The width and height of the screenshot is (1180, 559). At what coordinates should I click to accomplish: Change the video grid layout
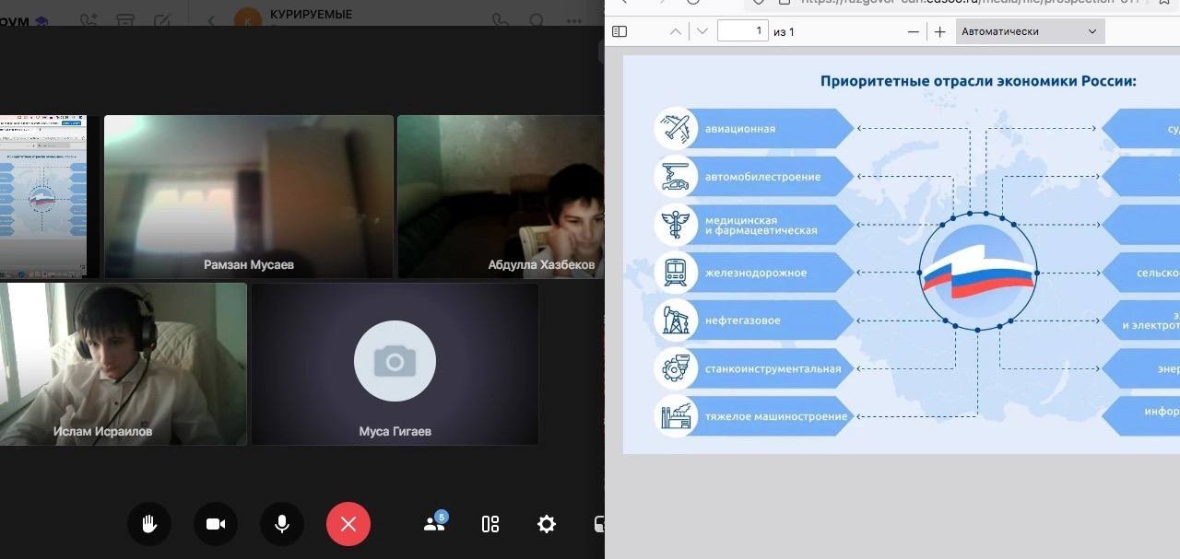pyautogui.click(x=490, y=524)
